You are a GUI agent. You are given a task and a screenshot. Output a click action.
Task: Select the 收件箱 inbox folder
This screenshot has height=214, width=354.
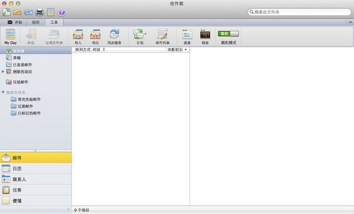click(35, 51)
